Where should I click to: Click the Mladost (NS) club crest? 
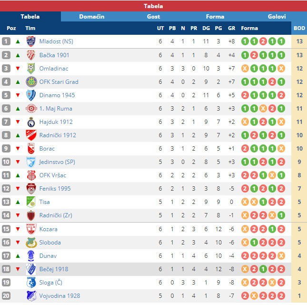pos(31,41)
